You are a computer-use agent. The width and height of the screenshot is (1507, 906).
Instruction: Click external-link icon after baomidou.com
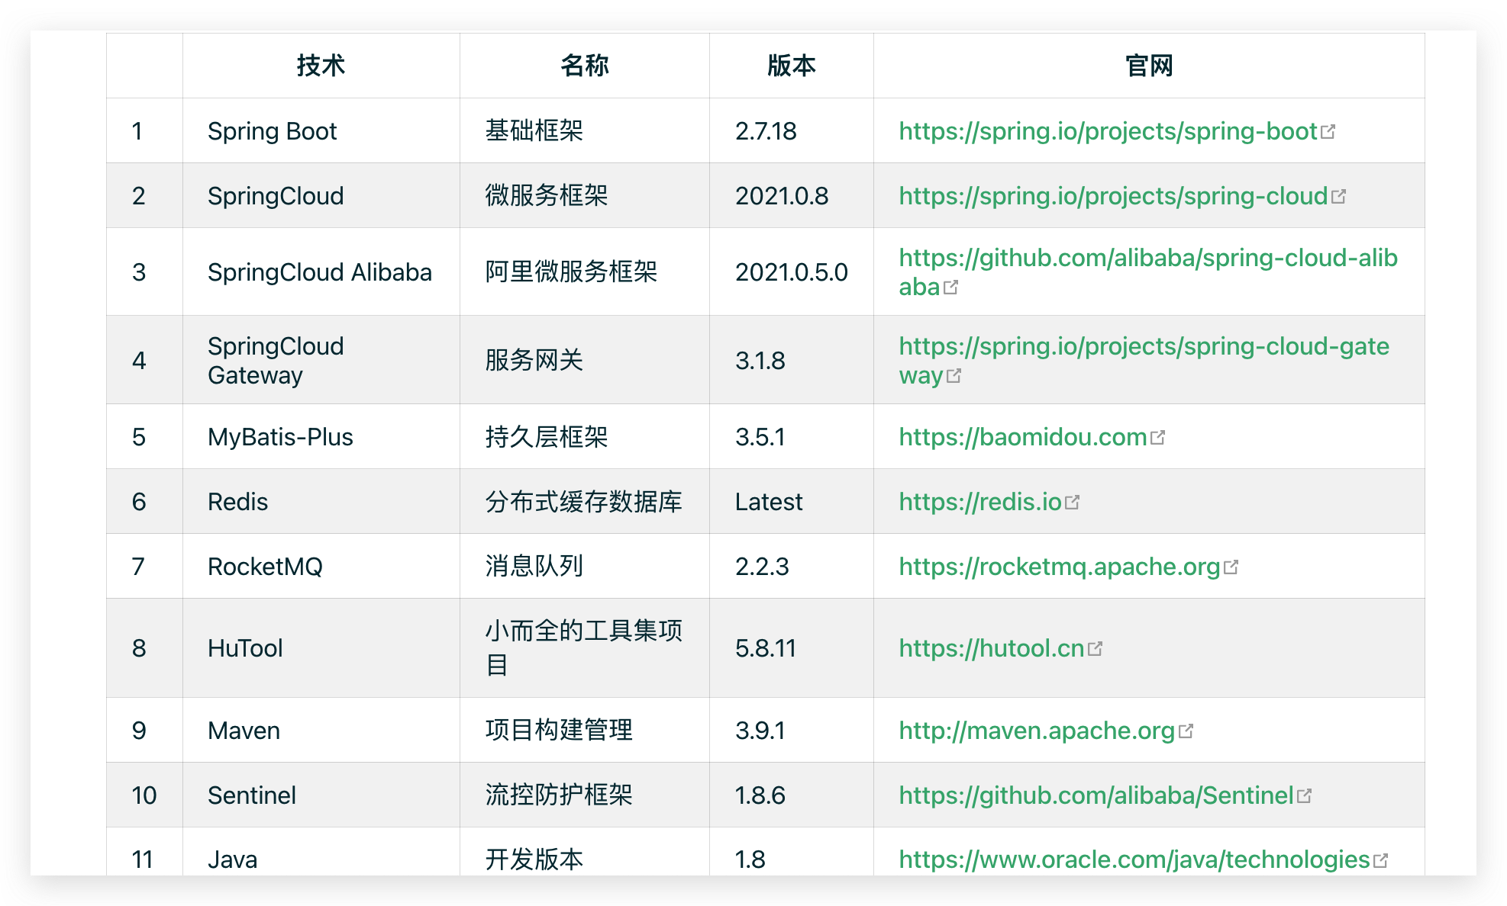coord(1158,437)
